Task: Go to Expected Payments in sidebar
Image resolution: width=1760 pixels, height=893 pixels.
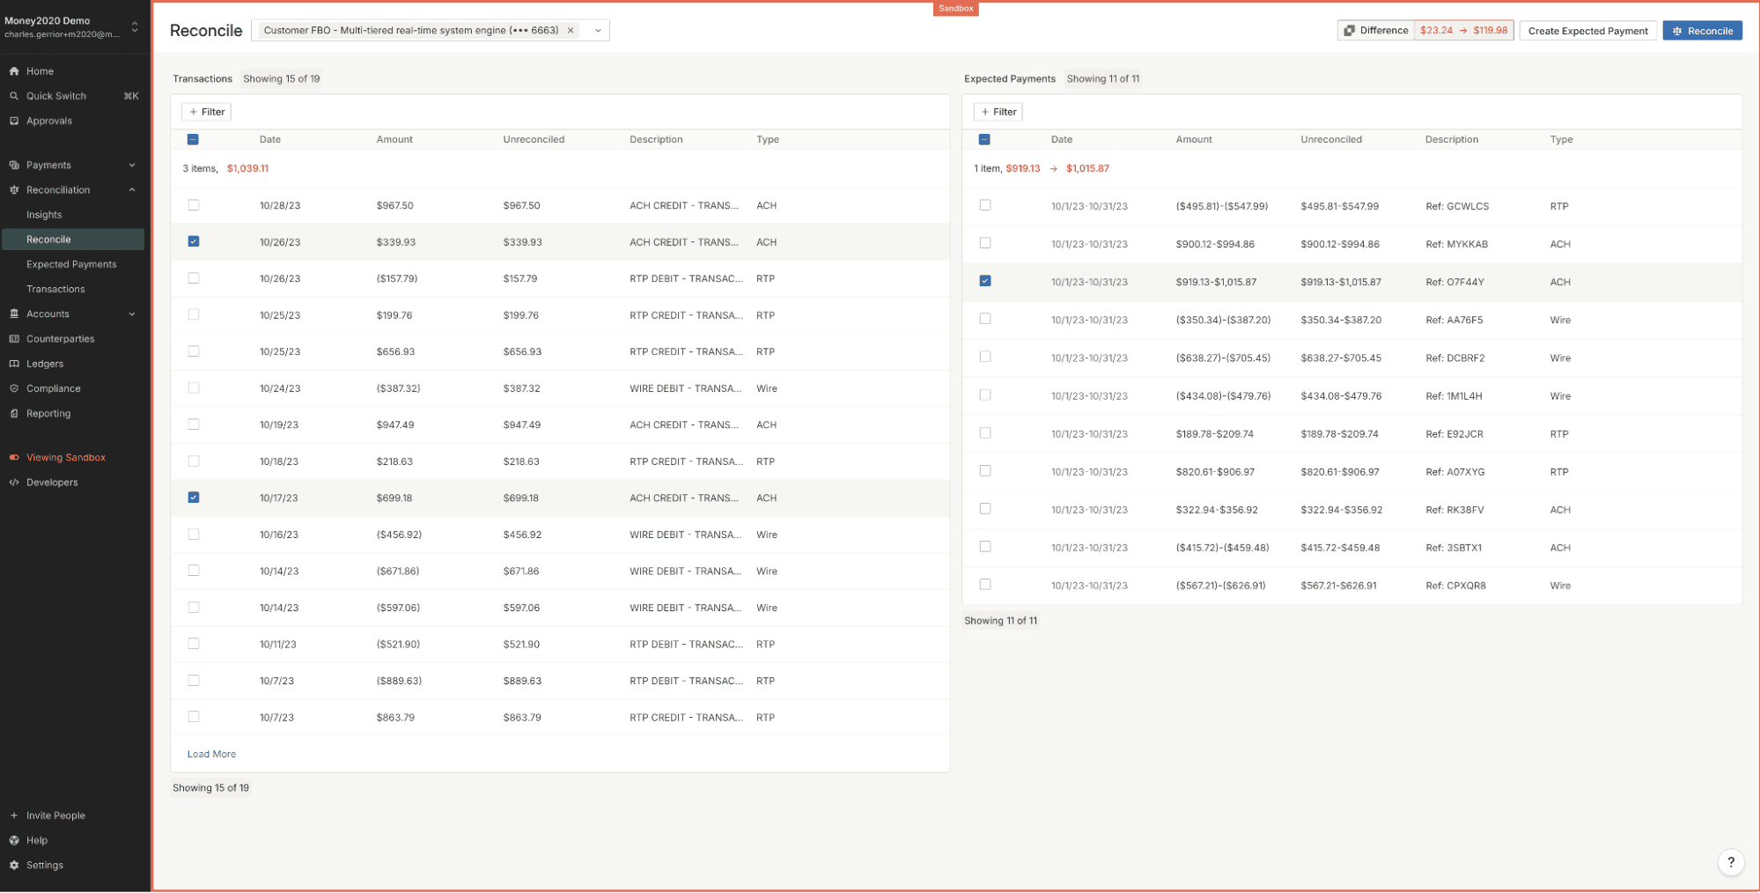Action: (71, 264)
